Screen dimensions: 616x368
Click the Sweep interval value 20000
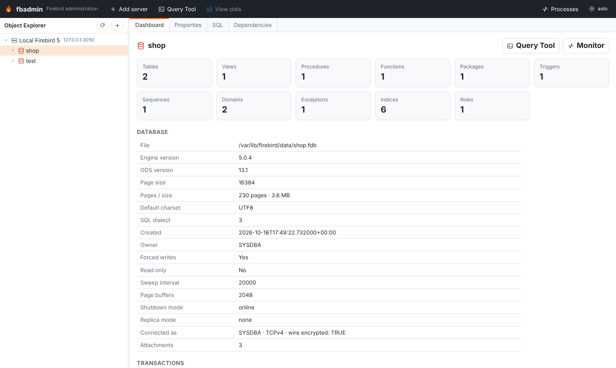247,283
